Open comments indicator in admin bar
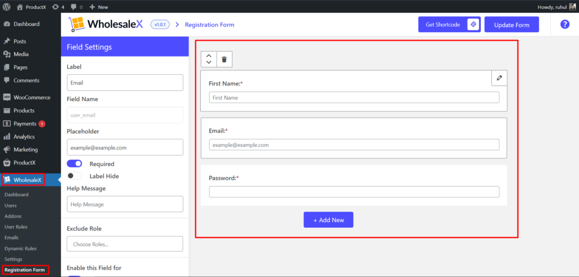Screen dimensions: 579x277 (76, 7)
